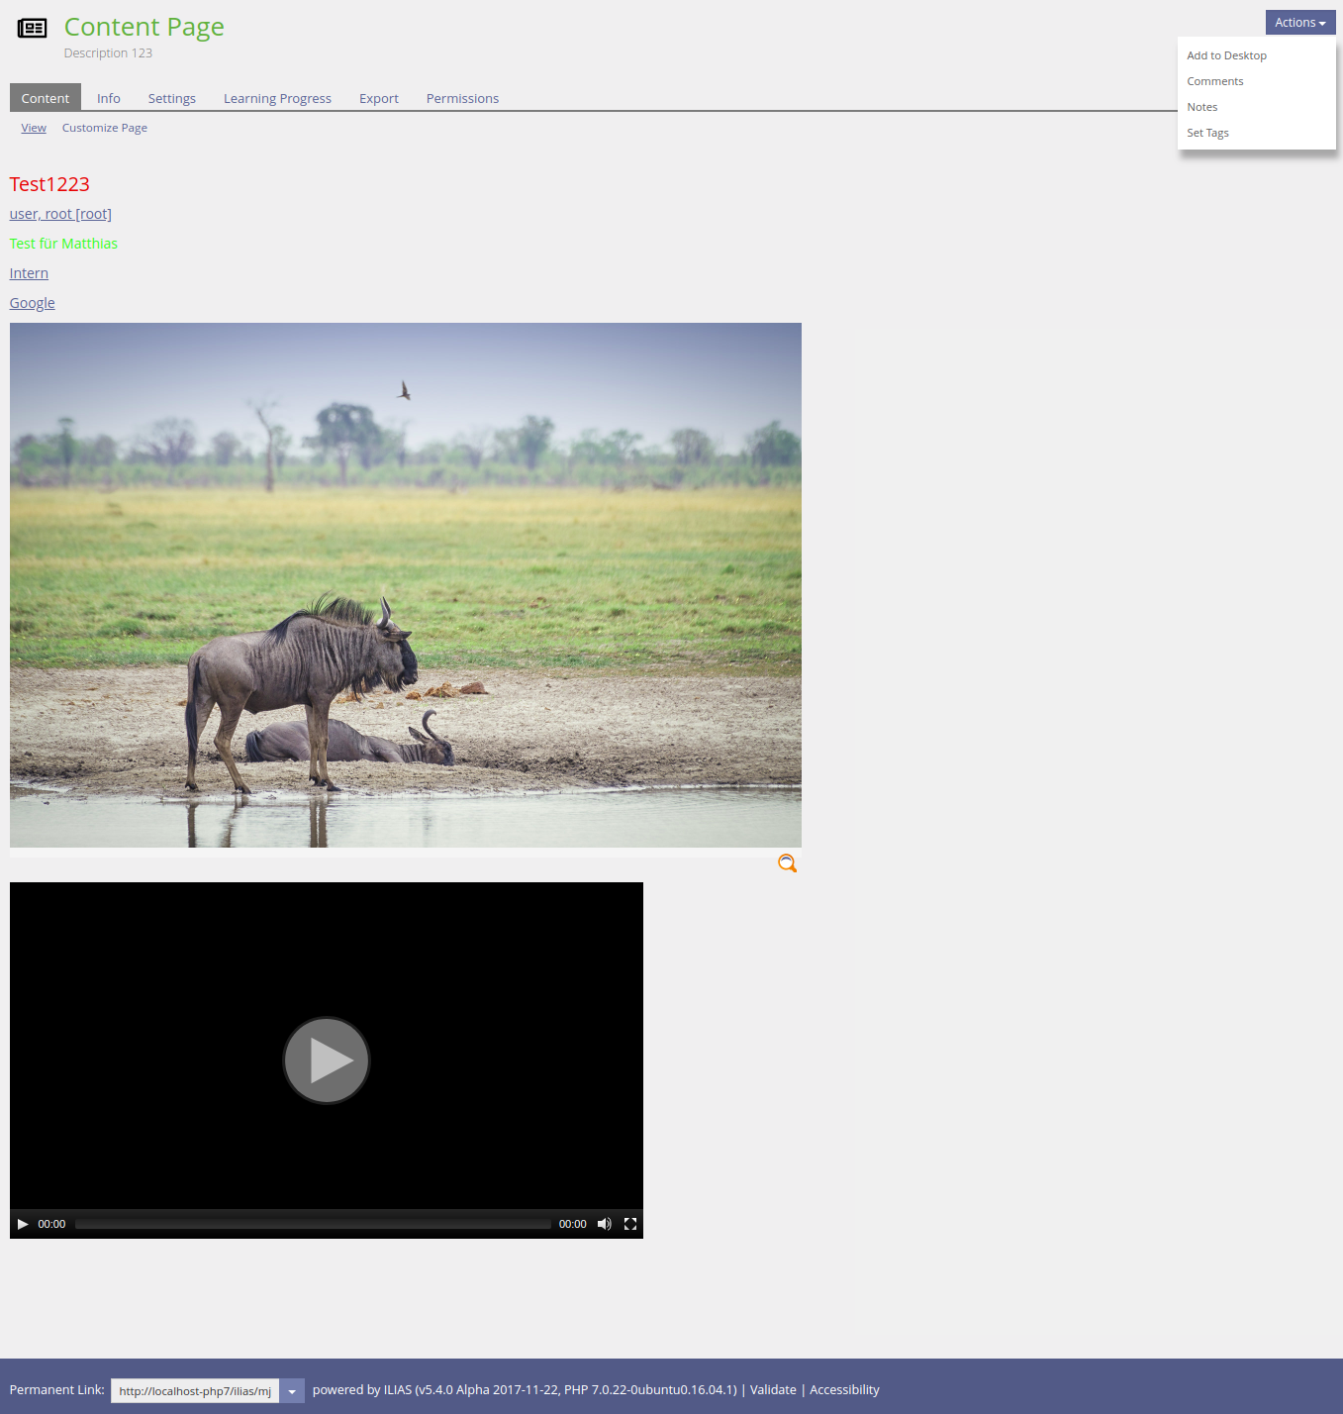This screenshot has width=1343, height=1414.
Task: Open the Learning Progress tab
Action: tap(277, 98)
